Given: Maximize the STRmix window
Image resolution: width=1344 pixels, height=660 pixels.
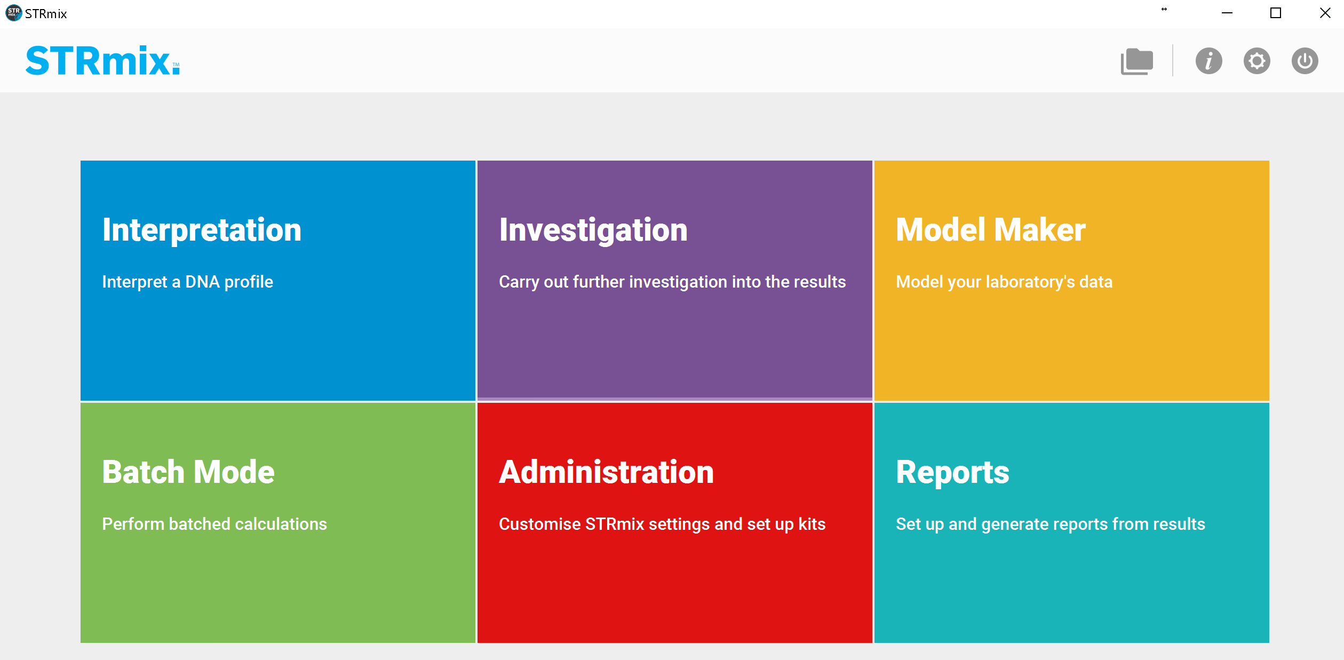Looking at the screenshot, I should click(x=1275, y=13).
